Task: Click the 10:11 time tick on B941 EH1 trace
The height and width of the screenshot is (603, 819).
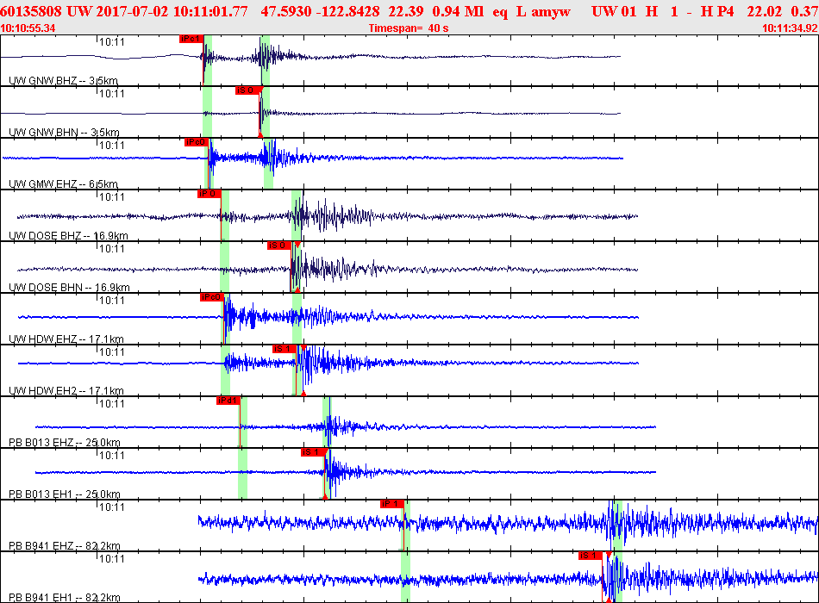Action: click(x=112, y=558)
